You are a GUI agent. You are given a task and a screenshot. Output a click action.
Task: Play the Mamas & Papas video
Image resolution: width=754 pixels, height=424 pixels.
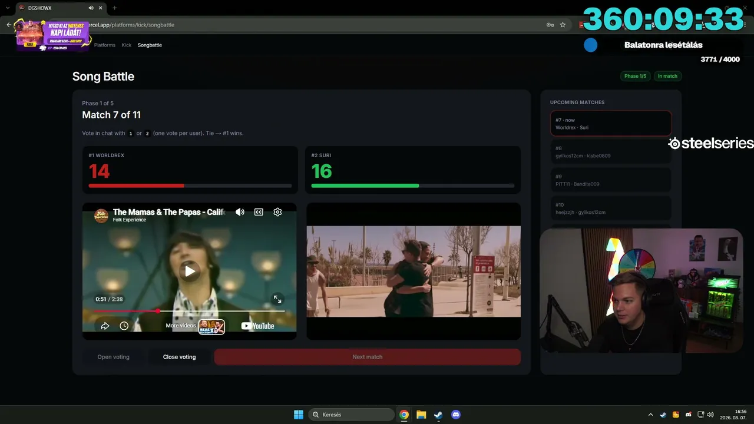[190, 271]
